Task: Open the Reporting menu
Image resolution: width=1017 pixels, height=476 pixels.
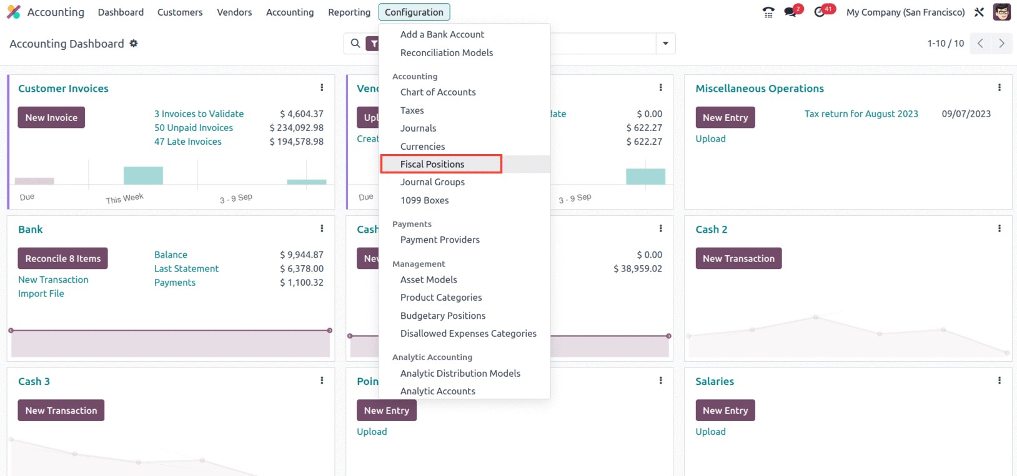Action: click(349, 12)
